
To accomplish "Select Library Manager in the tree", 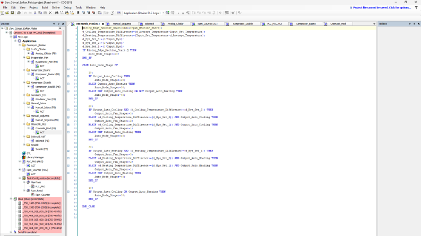I will click(35, 157).
